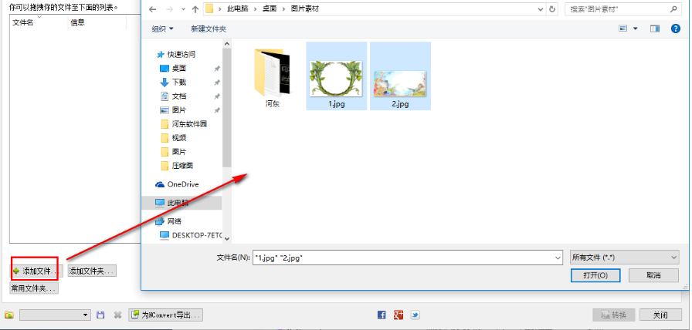Save preset with the floppy disk icon
Viewport: 692px width, 330px height.
click(100, 315)
